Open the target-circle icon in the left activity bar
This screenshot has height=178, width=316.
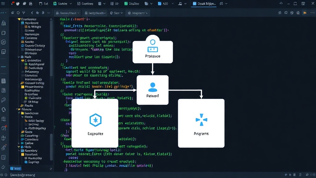(3, 42)
